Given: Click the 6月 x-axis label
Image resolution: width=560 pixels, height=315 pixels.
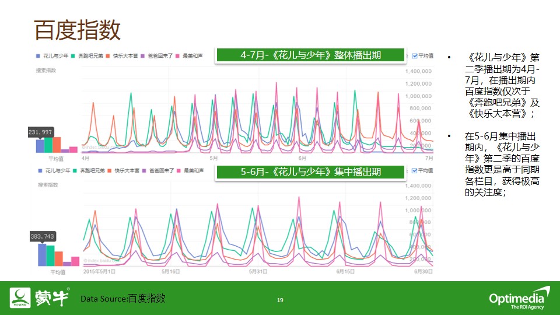Looking at the screenshot, I should click(x=302, y=158).
